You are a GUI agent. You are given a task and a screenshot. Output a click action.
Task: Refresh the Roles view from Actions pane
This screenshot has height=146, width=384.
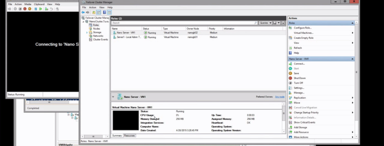pyautogui.click(x=298, y=48)
